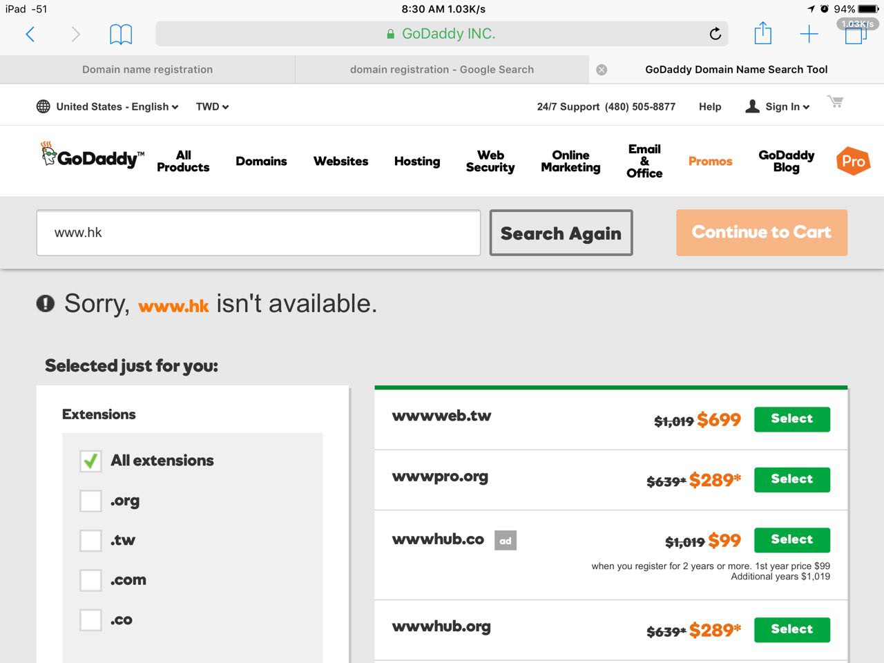Go to GoDaddy home via logo

coord(92,155)
